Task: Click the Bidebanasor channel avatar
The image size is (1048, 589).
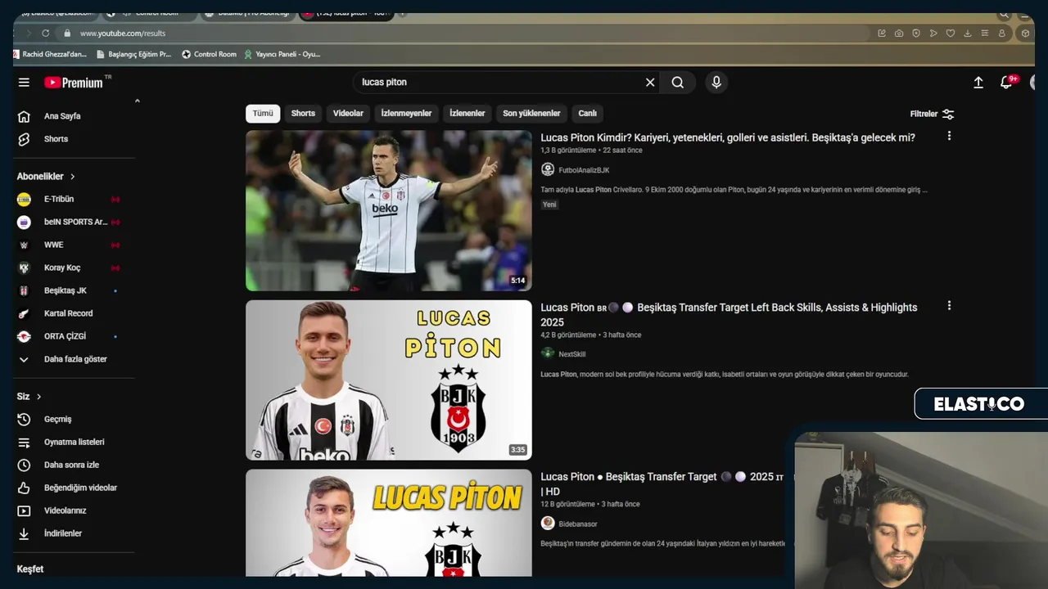Action: [548, 523]
